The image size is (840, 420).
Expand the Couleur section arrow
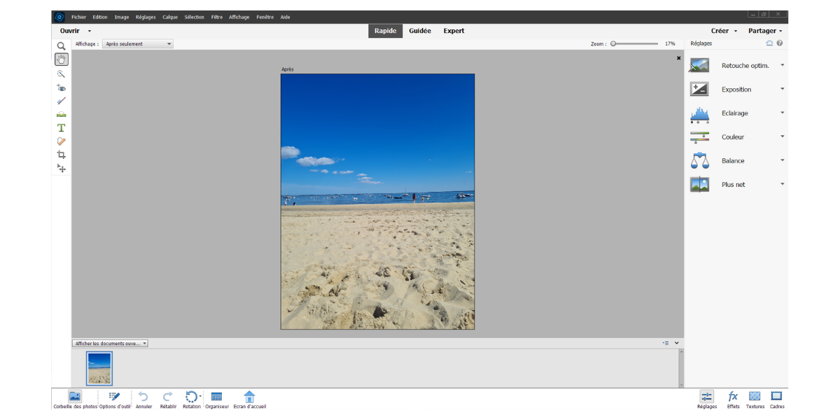tap(782, 136)
